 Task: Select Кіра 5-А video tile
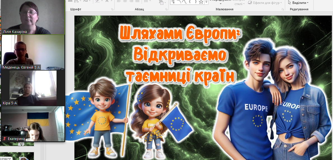[33, 88]
